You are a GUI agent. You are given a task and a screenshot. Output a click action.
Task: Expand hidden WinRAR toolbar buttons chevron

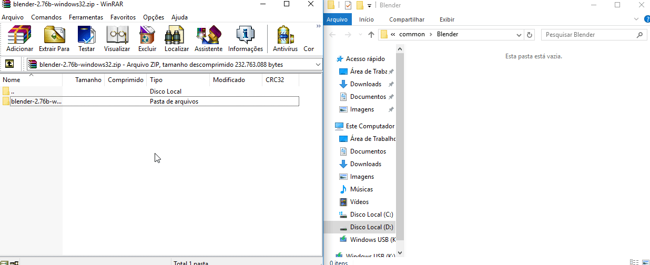click(318, 26)
